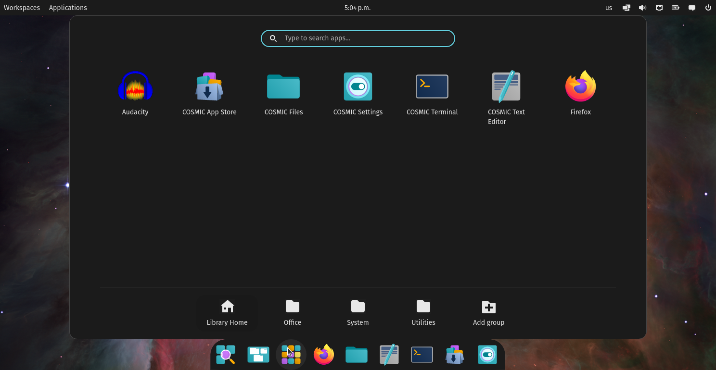Open the Settings icon in dock
This screenshot has width=716, height=370.
click(487, 355)
